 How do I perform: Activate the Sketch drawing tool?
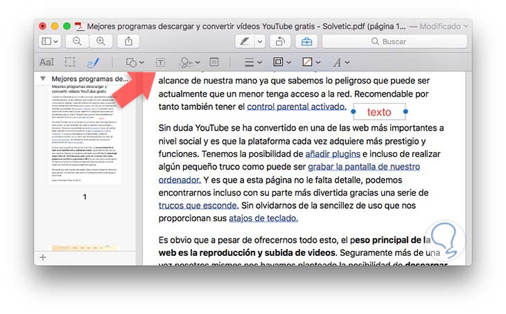(x=93, y=62)
